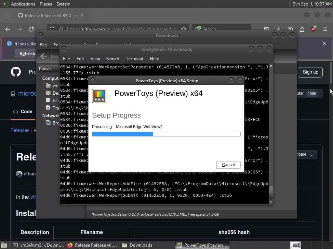Switch to PowerToys (Preview) task in taskbar
333x249 pixels.
coord(202,245)
